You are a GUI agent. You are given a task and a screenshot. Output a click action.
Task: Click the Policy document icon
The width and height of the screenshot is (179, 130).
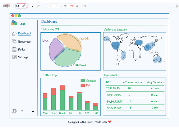point(14,49)
